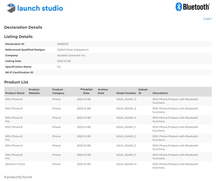Click publish date in the ASUS_AI2401_D row
The width and height of the screenshot is (216, 181).
pos(84,99)
